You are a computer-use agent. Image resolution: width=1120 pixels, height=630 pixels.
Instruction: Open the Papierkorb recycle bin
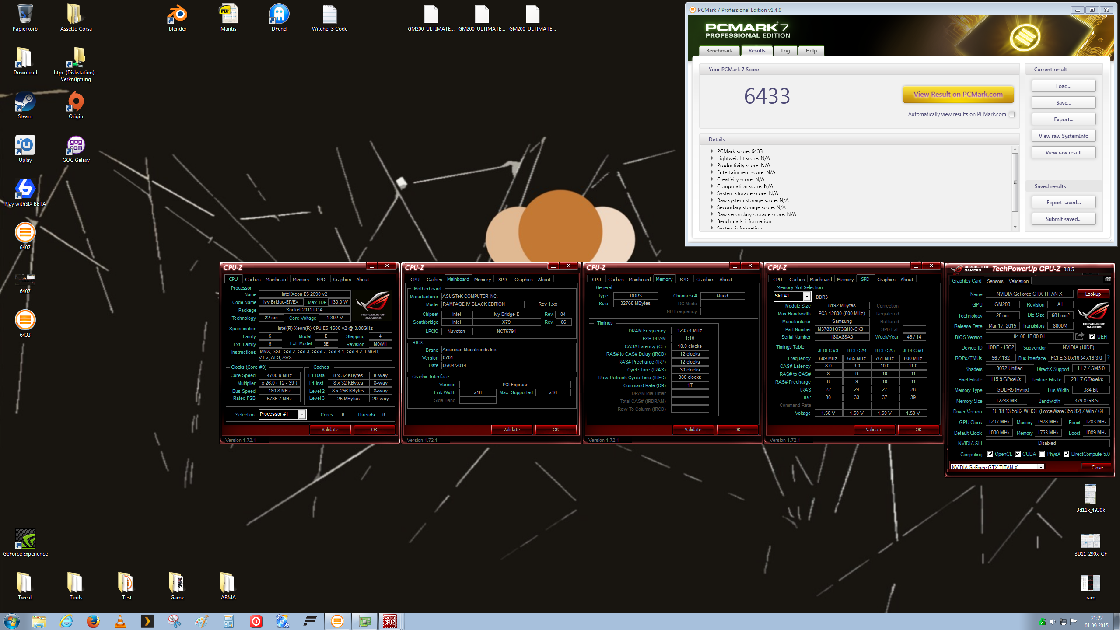point(25,18)
